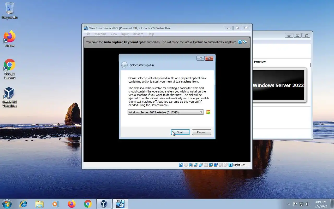Open the Machine menu
Screen dimensions: 334x209
coord(100,34)
